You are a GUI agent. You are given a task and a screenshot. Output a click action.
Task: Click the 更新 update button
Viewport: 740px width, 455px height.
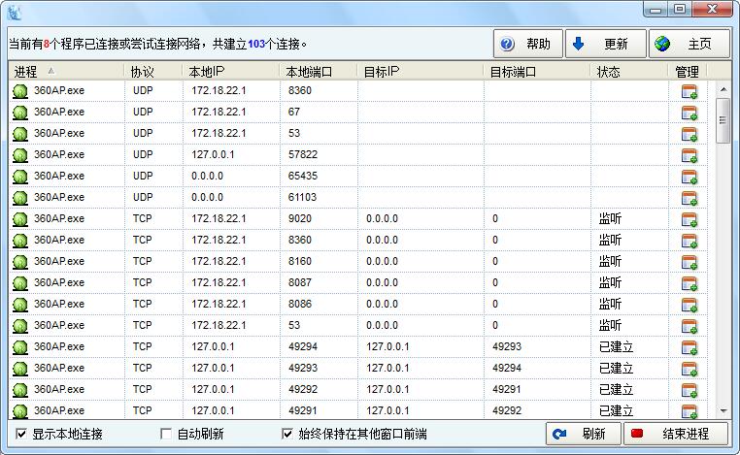tap(605, 44)
